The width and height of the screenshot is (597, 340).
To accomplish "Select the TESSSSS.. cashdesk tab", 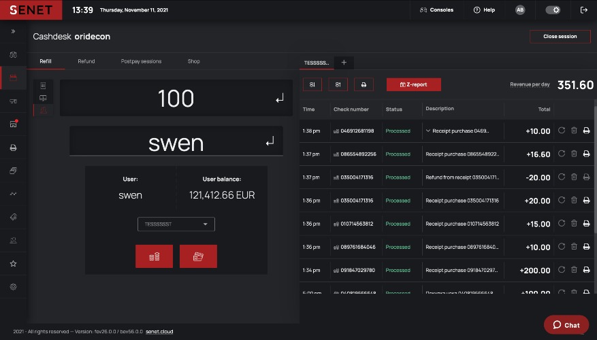I will coord(317,63).
